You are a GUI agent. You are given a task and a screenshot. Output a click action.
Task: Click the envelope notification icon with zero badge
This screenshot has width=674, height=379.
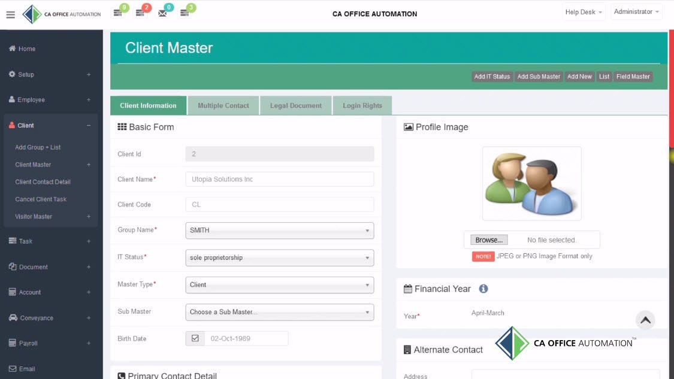click(163, 13)
